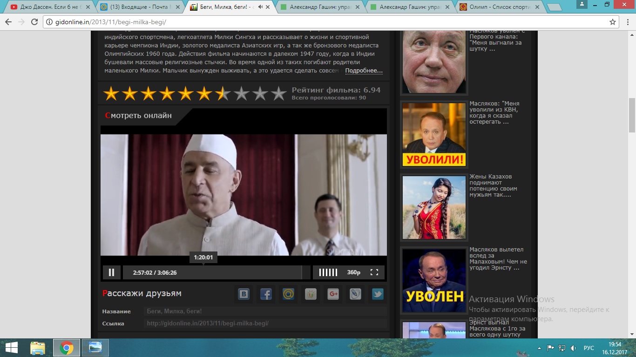Screen dimensions: 636x357
Task: Adjust the player volume bars
Action: [x=328, y=272]
